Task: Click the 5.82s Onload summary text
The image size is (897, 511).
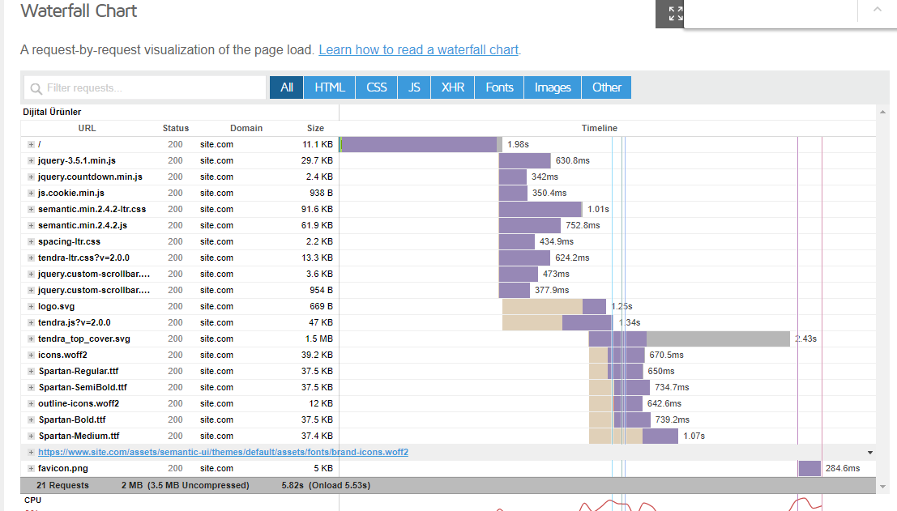Action: coord(326,485)
